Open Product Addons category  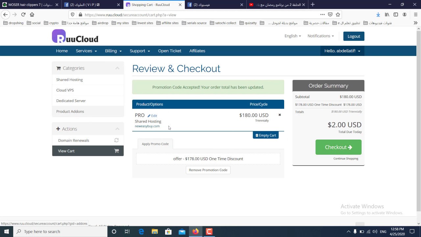pyautogui.click(x=88, y=111)
